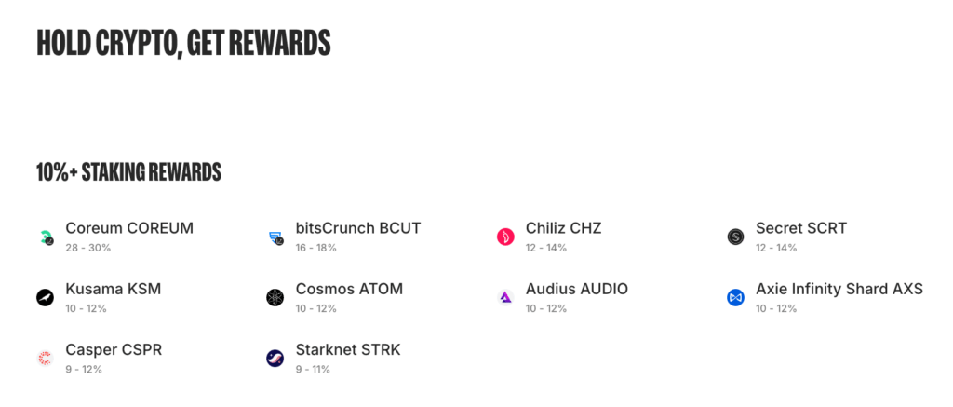Click the blue Axie Infinity icon
Image resolution: width=953 pixels, height=407 pixels.
[735, 298]
